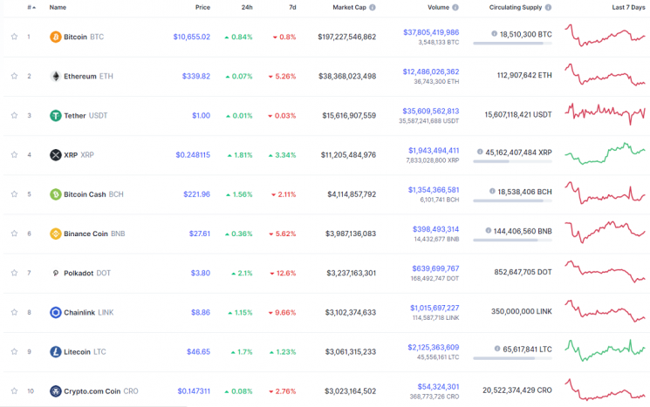This screenshot has height=407, width=650.
Task: Click the Tether logo icon
Action: tap(56, 116)
